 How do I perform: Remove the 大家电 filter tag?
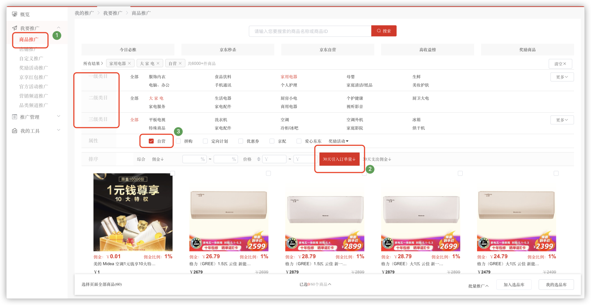[158, 63]
